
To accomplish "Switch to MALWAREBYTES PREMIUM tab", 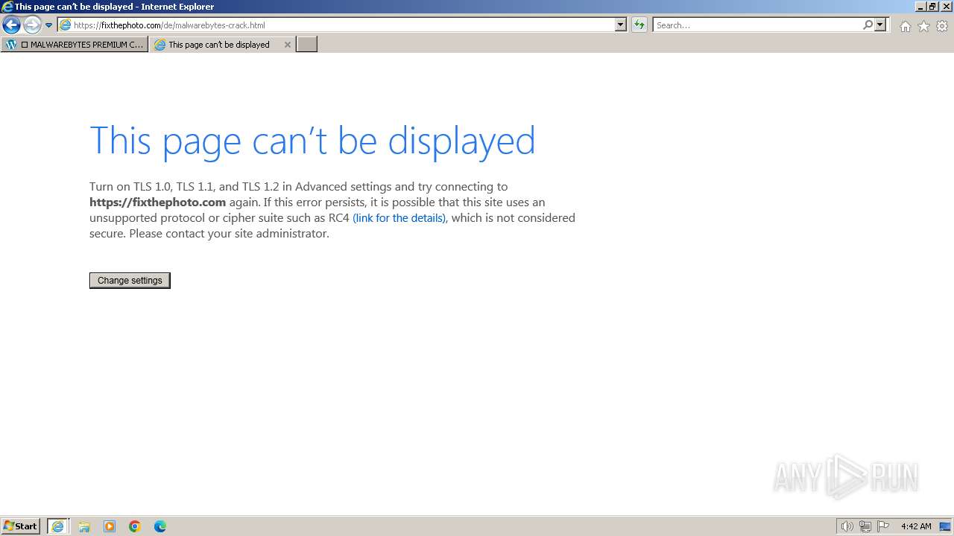I will pos(75,45).
